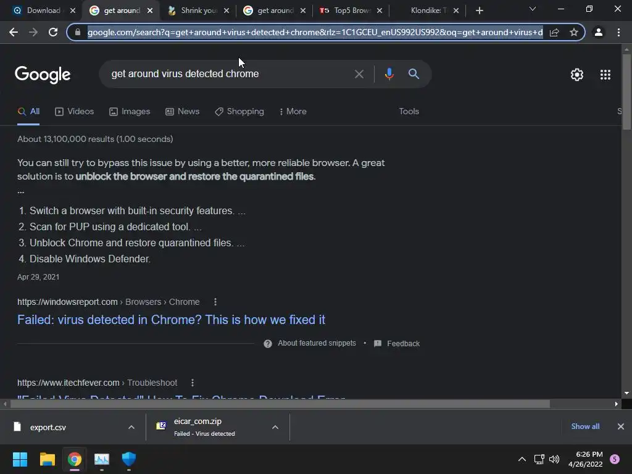
Task: Share this page icon in address bar
Action: (554, 32)
